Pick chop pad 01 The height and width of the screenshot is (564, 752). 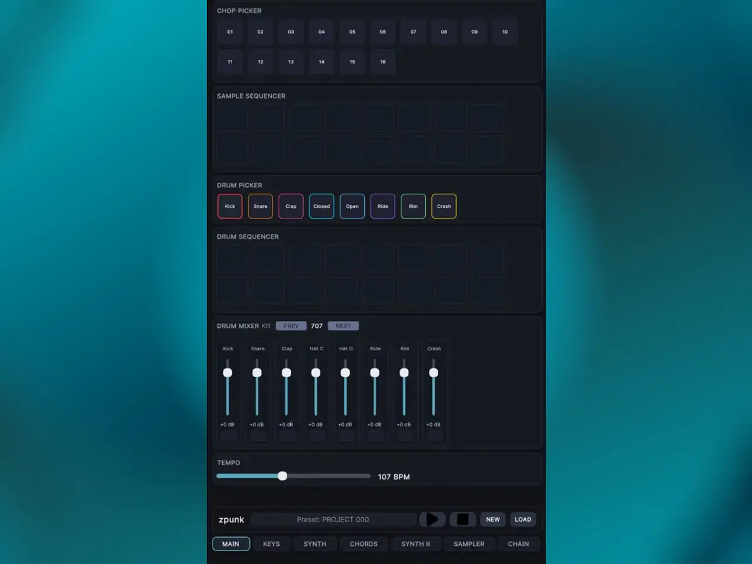(x=230, y=32)
